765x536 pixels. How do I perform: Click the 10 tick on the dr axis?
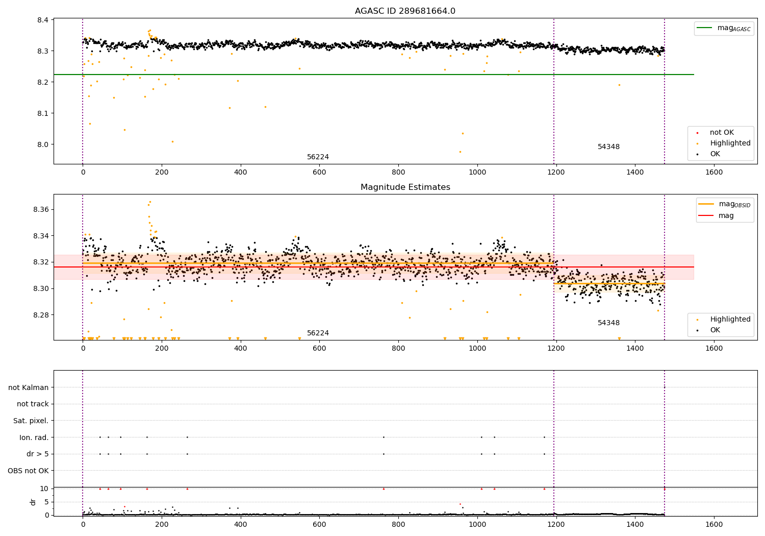(x=44, y=489)
